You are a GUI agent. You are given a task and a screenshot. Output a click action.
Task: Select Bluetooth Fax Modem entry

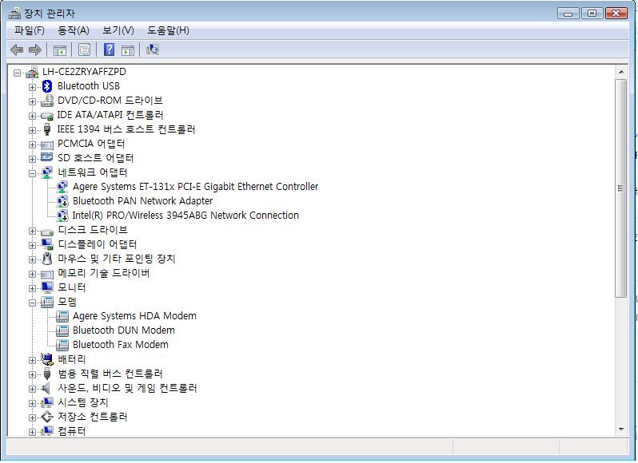120,345
